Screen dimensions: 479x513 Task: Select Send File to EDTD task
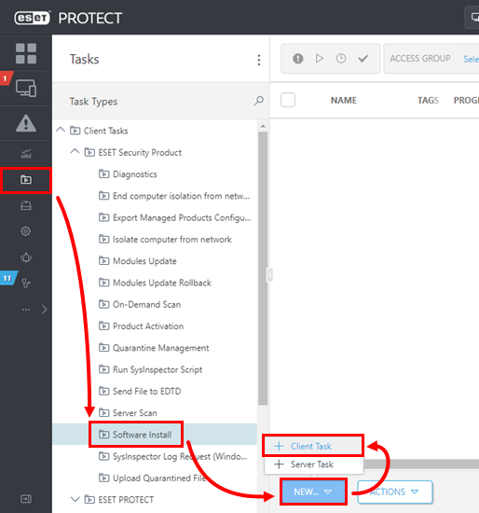pos(146,392)
